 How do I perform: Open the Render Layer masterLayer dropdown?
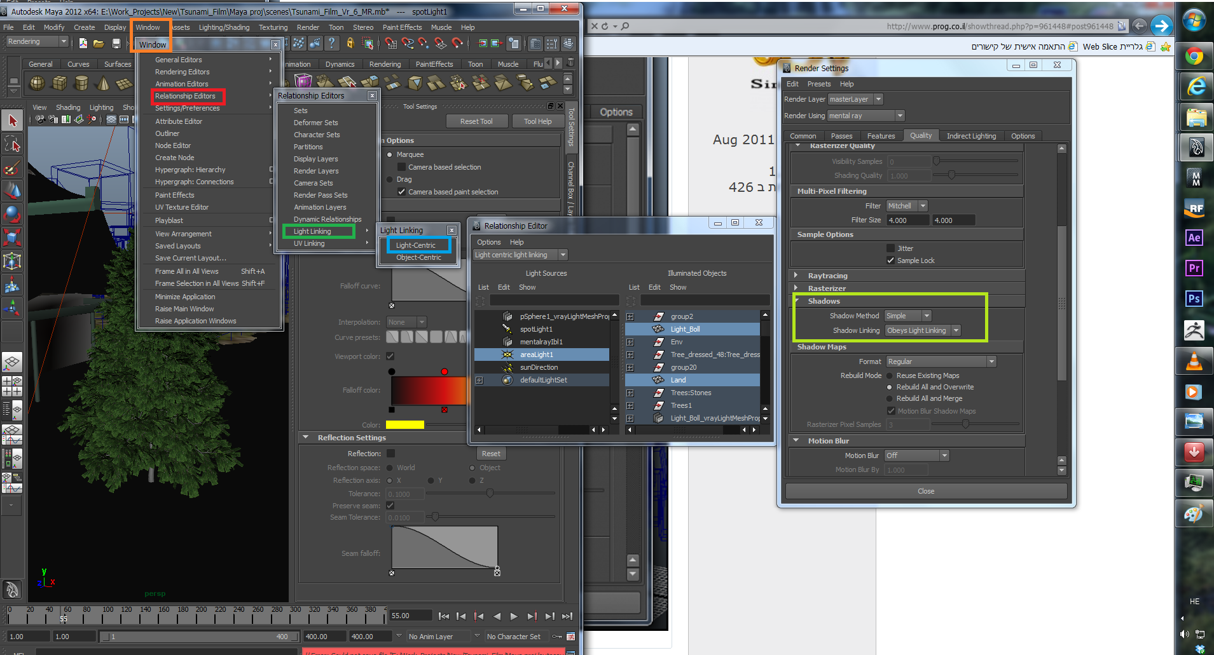(x=855, y=99)
